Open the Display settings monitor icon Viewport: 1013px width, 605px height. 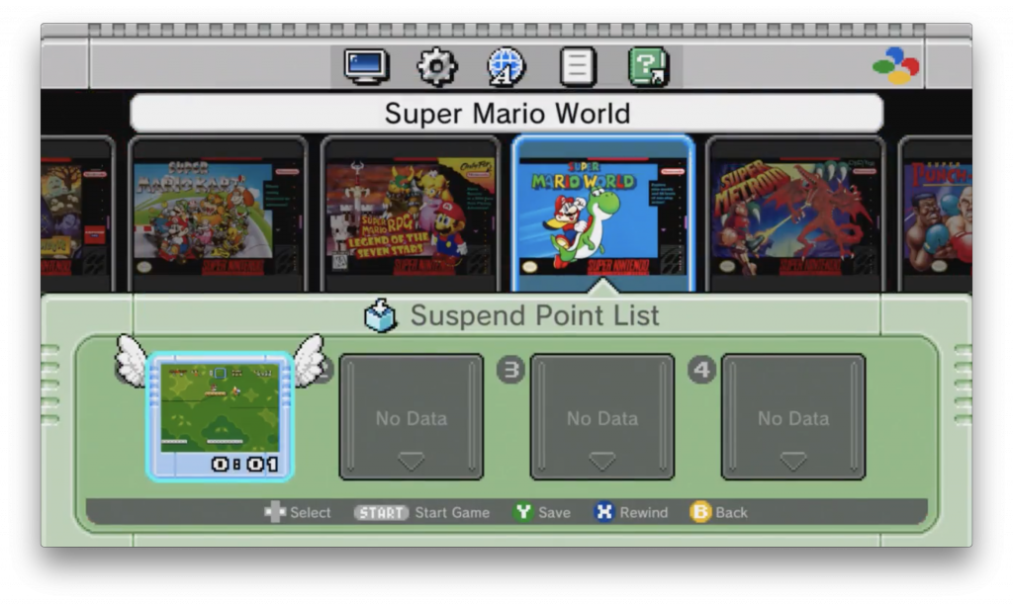click(366, 67)
